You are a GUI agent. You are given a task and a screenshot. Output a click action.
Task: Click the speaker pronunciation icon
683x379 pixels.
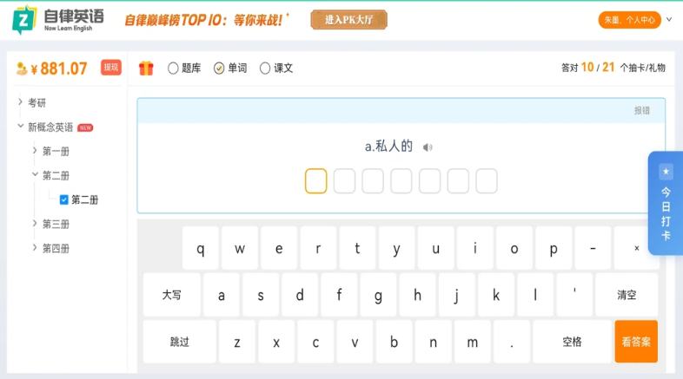(x=428, y=147)
